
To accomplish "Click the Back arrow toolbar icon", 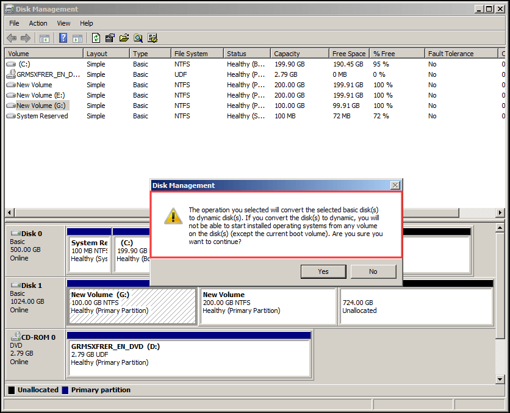I will pos(12,38).
